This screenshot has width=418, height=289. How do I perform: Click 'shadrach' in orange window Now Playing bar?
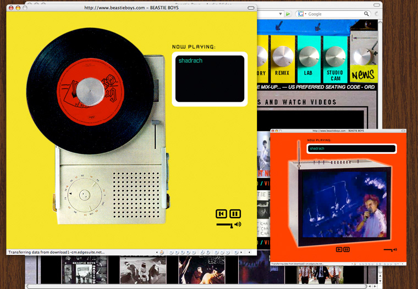coord(317,148)
